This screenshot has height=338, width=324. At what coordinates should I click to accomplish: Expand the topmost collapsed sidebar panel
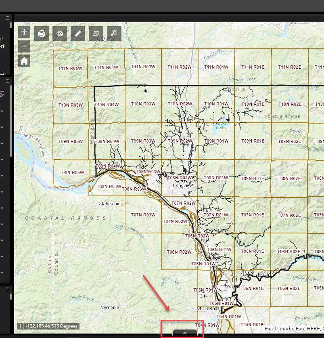point(6,18)
